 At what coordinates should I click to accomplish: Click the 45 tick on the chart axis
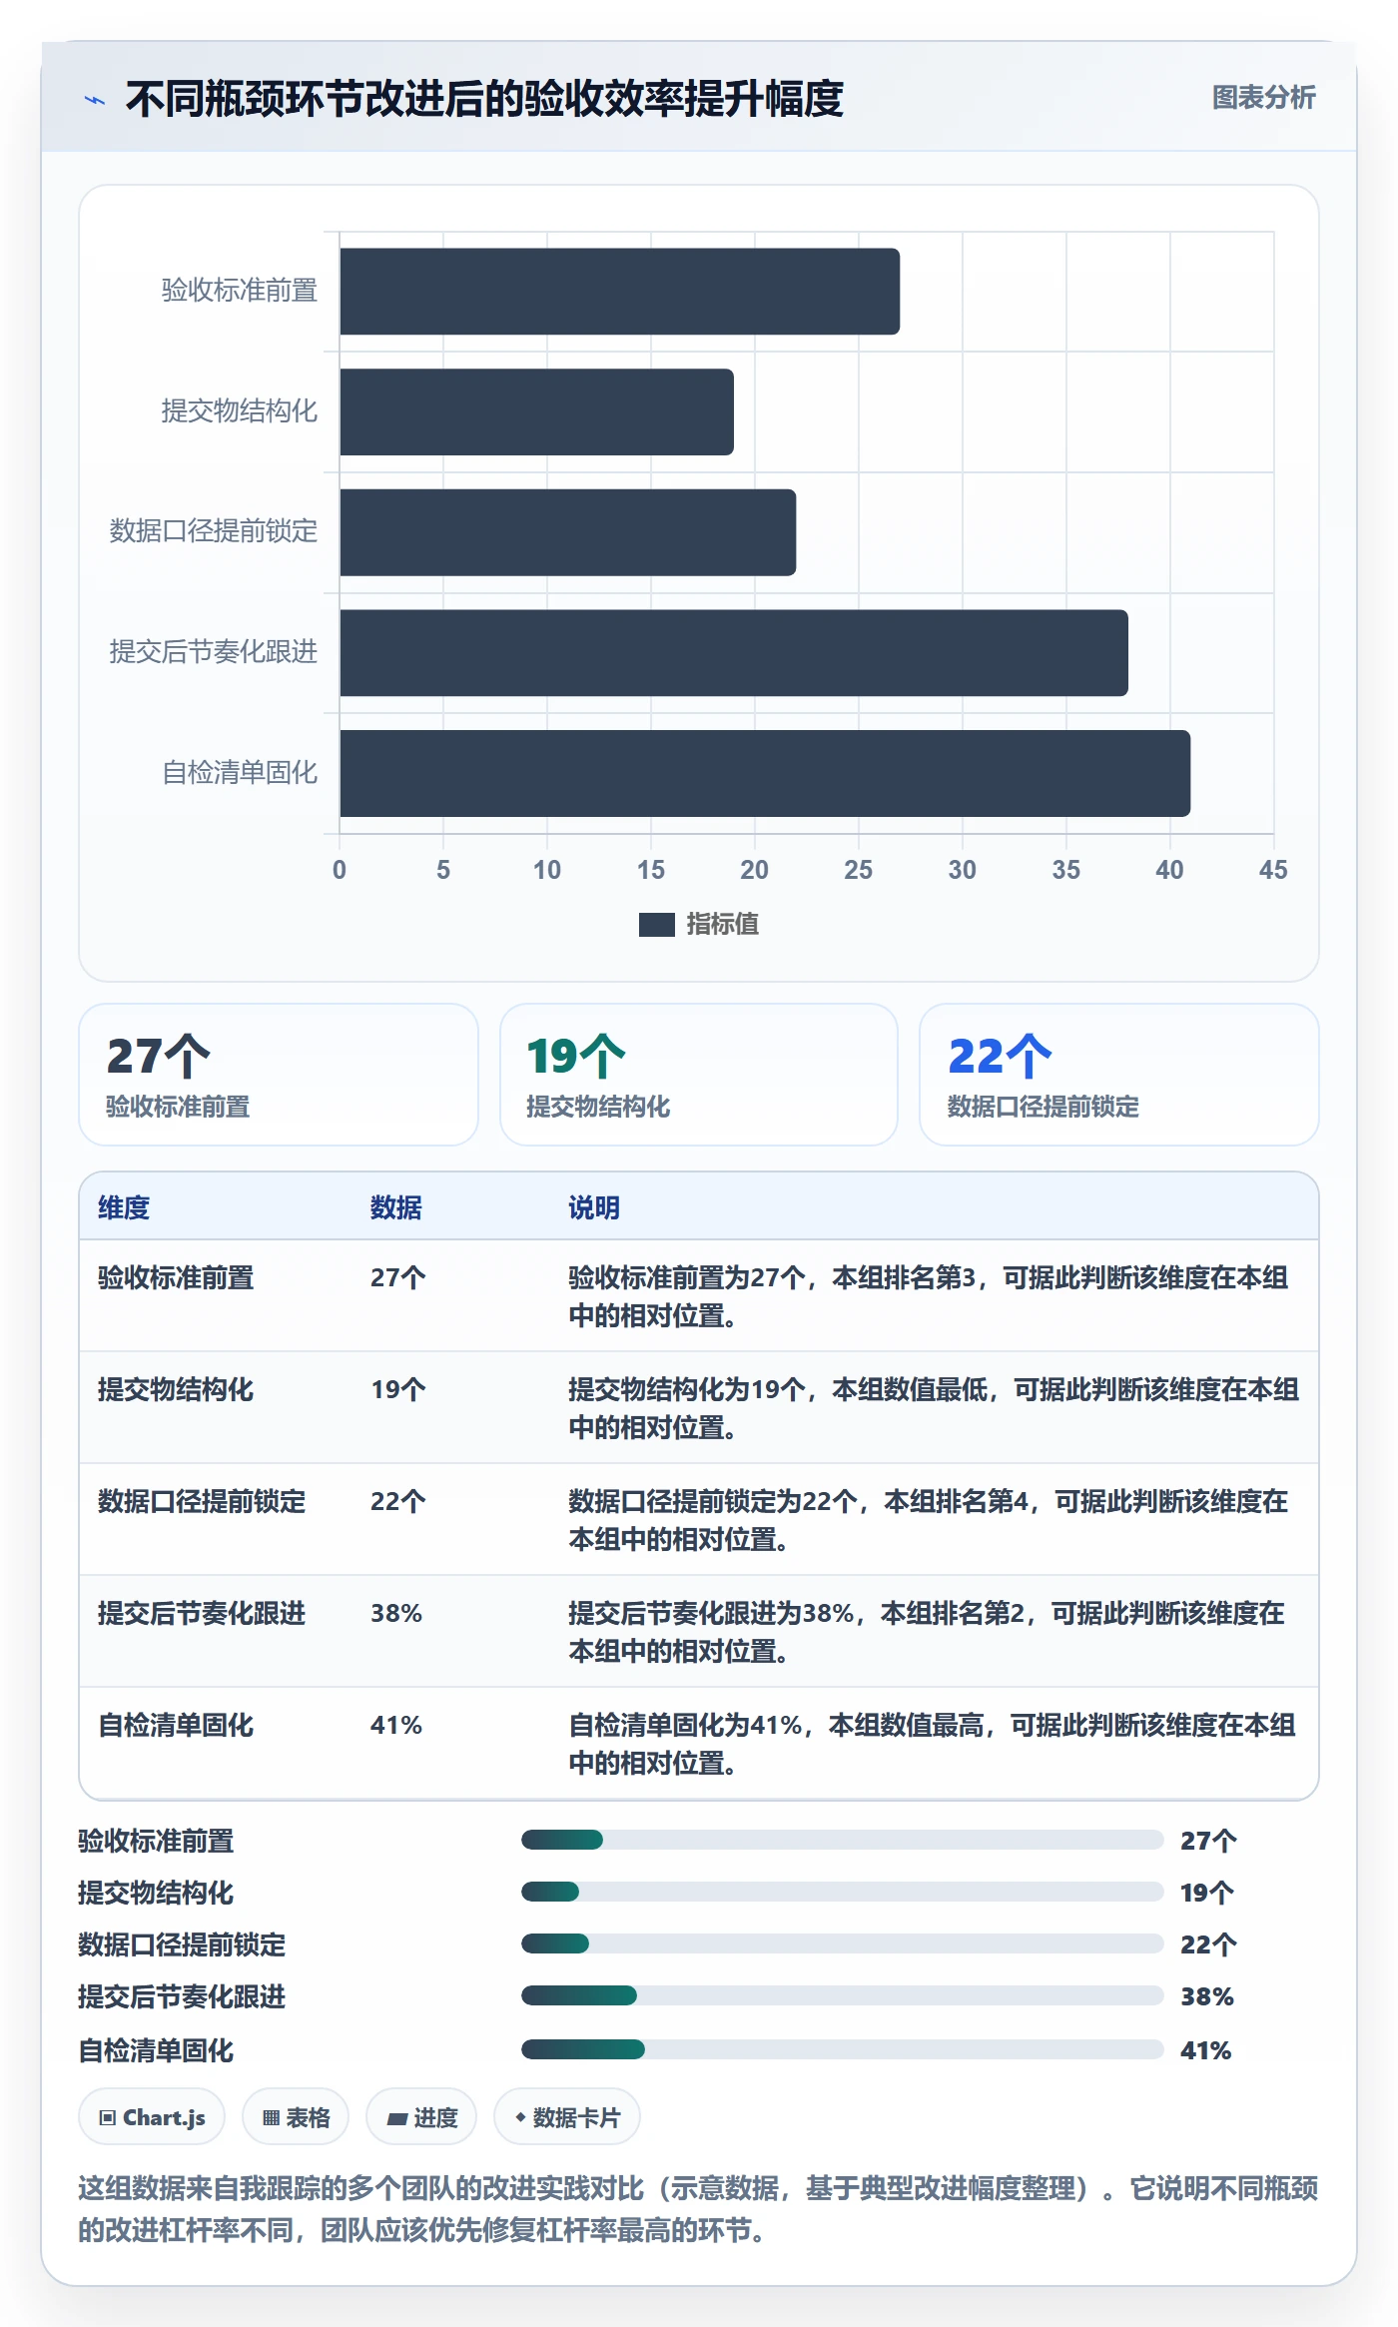tap(1273, 870)
